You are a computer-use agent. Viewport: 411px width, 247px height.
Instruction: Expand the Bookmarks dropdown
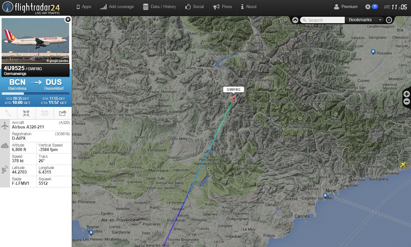380,20
